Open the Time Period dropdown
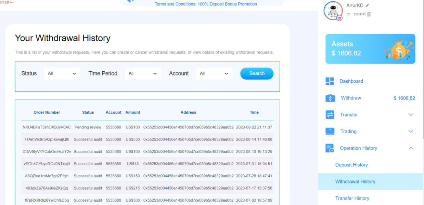Screen dimensions: 424x205 point(143,73)
